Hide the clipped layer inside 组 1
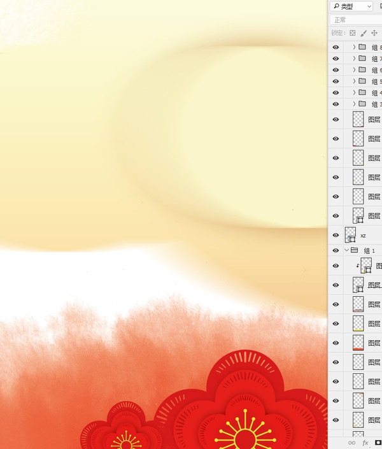Image resolution: width=382 pixels, height=449 pixels. pyautogui.click(x=336, y=266)
